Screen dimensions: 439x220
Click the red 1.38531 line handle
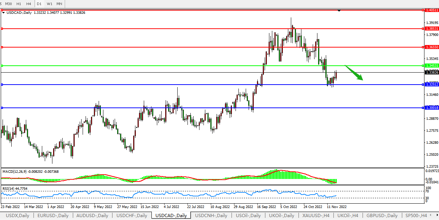coord(2,28)
